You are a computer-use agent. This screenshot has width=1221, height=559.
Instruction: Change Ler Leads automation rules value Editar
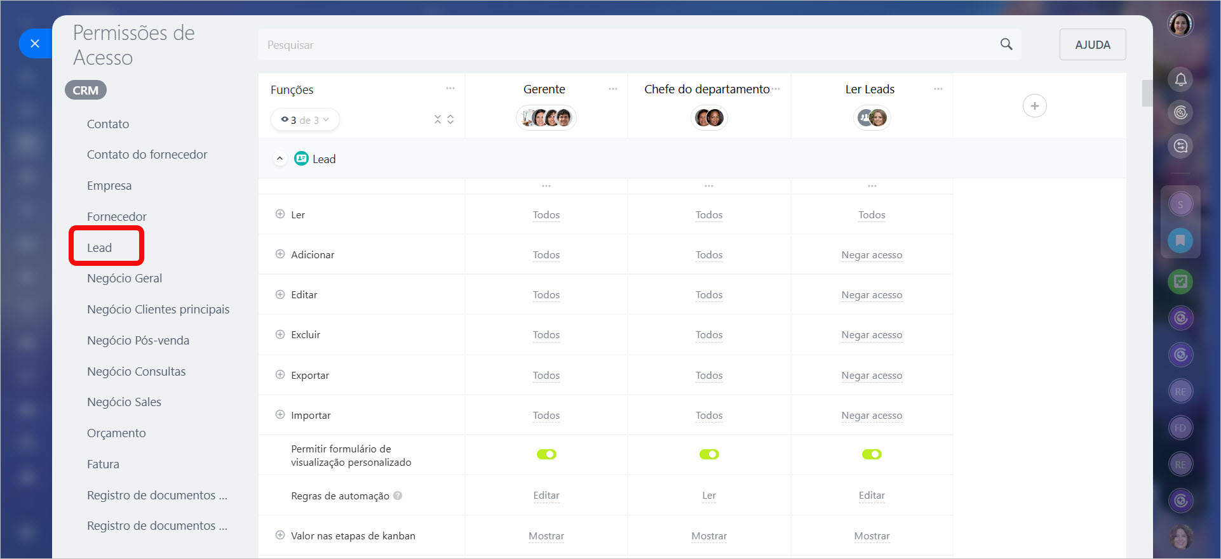[872, 496]
